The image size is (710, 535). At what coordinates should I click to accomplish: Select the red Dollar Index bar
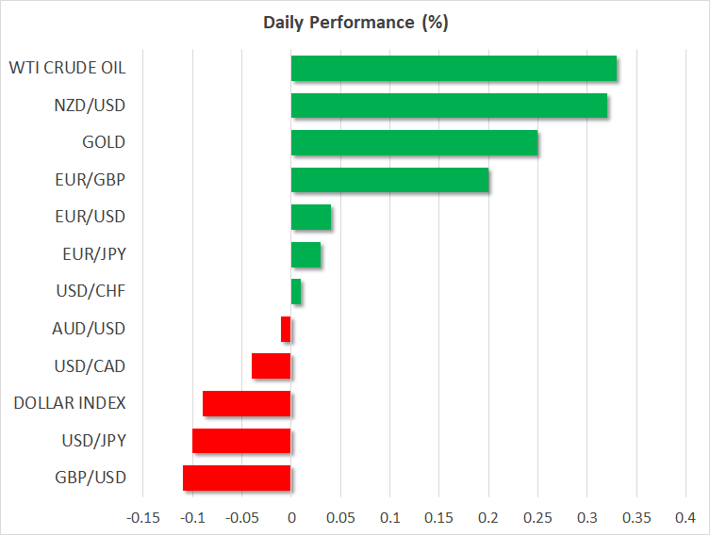[246, 403]
